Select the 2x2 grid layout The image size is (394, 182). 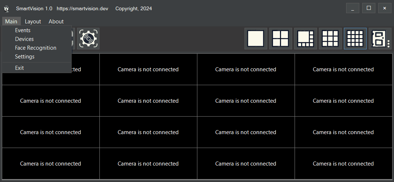[x=281, y=38]
